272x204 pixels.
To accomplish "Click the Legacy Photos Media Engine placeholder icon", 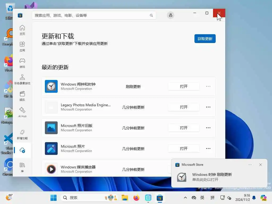I will point(51,107).
